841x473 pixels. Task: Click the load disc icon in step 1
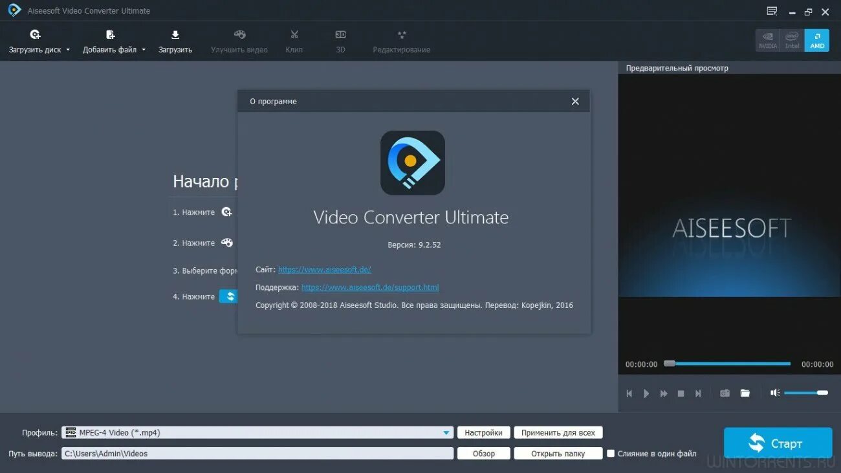point(226,212)
